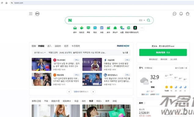Viewport: 194px width, 117px height.
Task: Switch to the 进入 news tab
Action: tap(49, 46)
